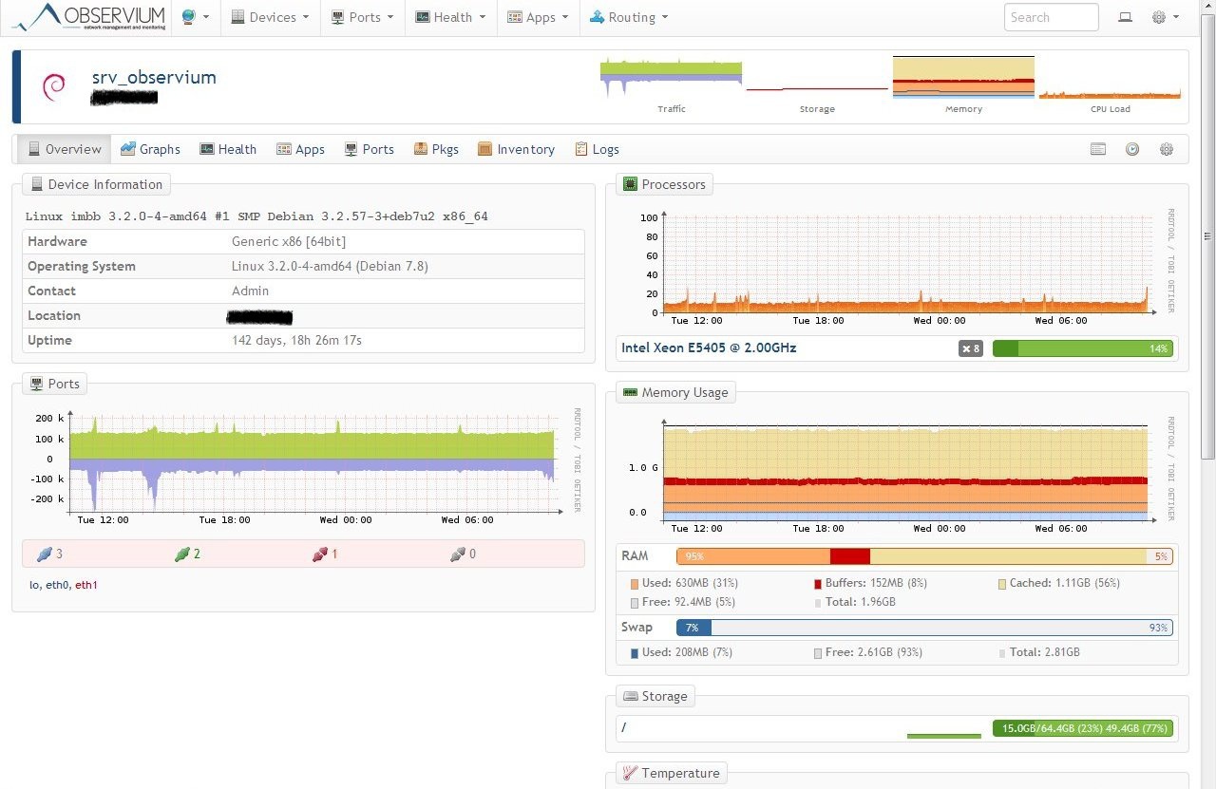Screen dimensions: 1216x789
Task: Click the Processors panel header
Action: (664, 184)
